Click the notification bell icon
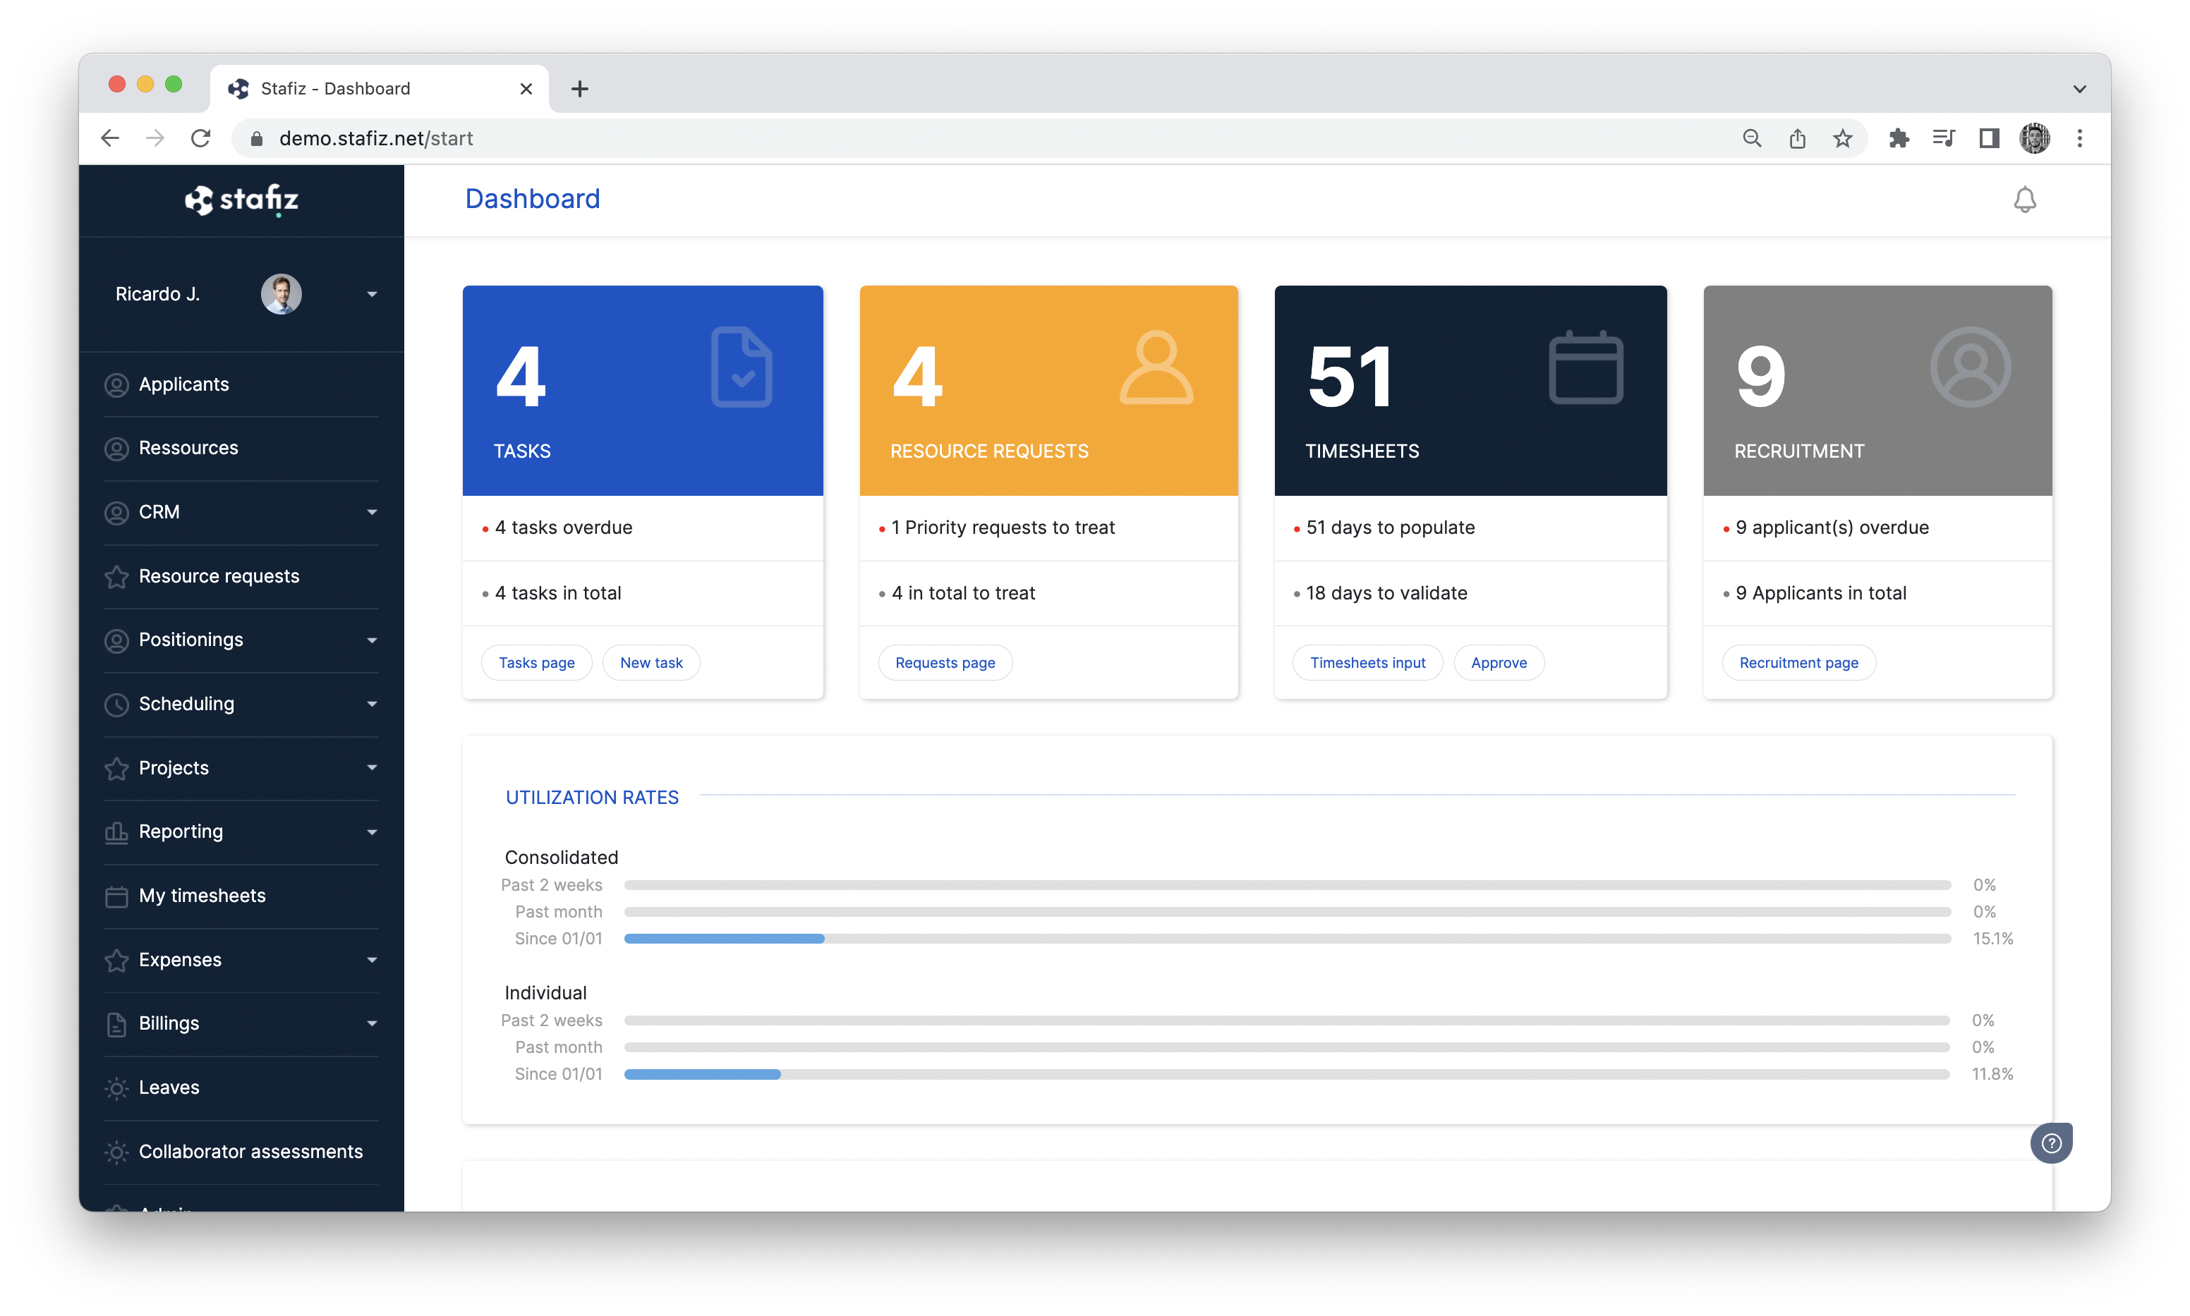 point(2024,200)
